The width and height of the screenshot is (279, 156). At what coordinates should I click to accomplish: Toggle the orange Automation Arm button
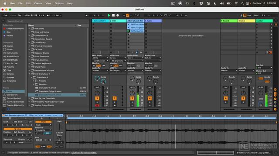coord(128,16)
